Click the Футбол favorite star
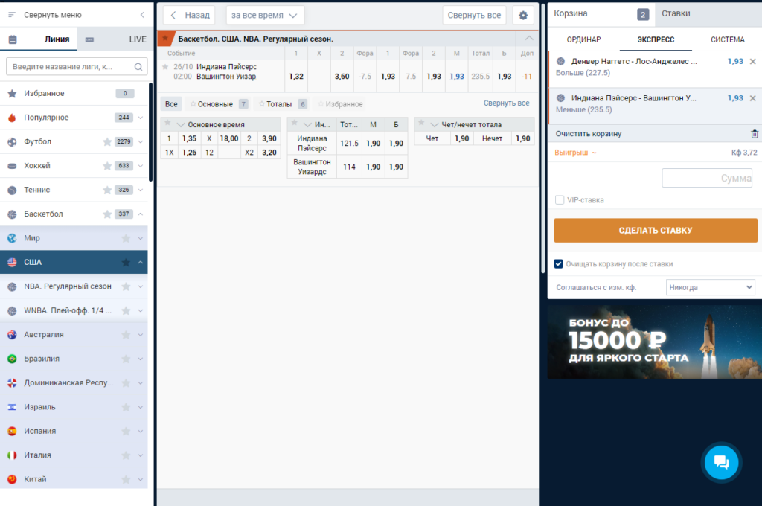762x506 pixels. 107,141
